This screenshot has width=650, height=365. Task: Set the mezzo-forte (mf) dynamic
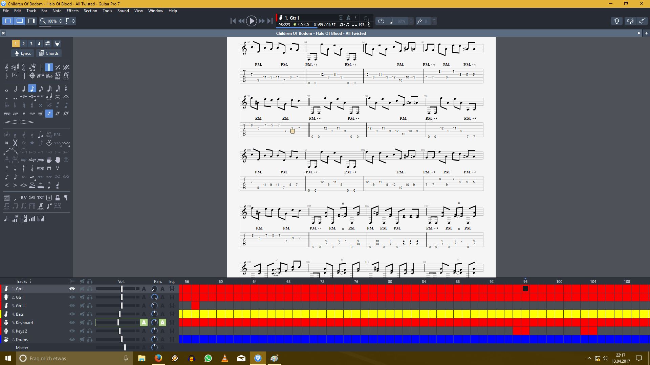coord(41,114)
